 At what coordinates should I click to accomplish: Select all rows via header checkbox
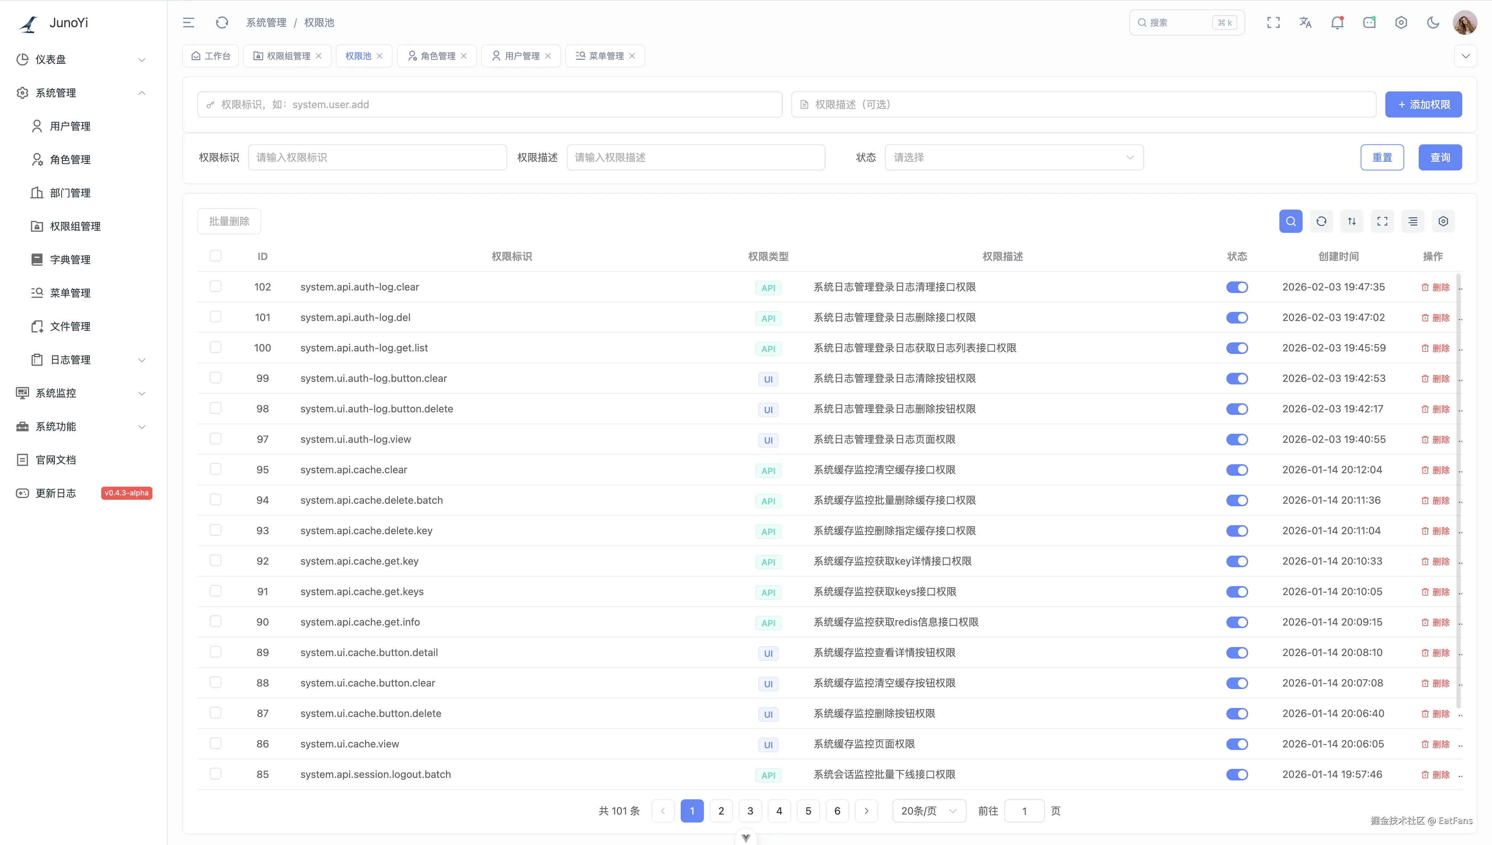pos(216,256)
